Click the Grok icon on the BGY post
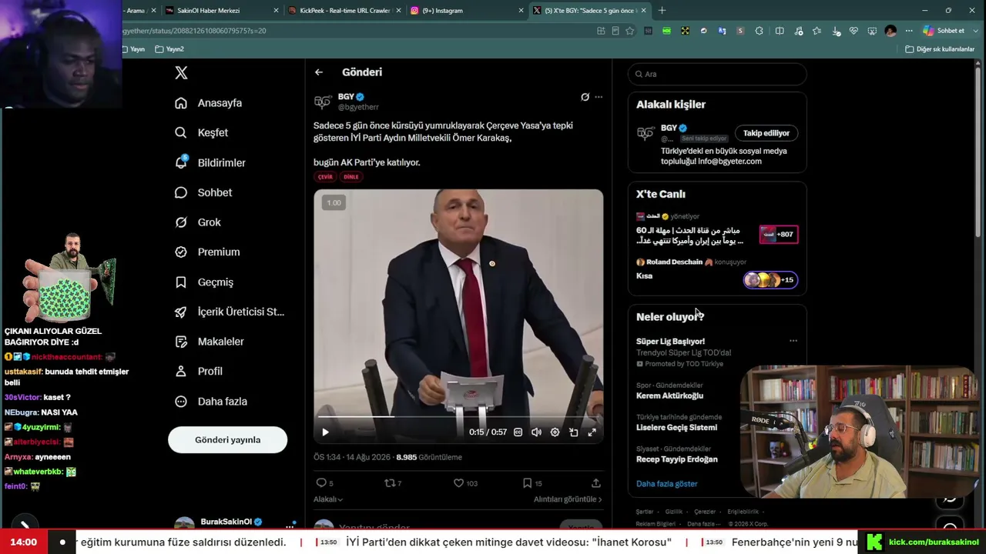The image size is (986, 554). pyautogui.click(x=585, y=97)
